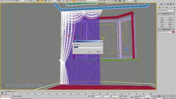Collapse the Name and Color rollout
The width and height of the screenshot is (176, 99).
[x=166, y=29]
